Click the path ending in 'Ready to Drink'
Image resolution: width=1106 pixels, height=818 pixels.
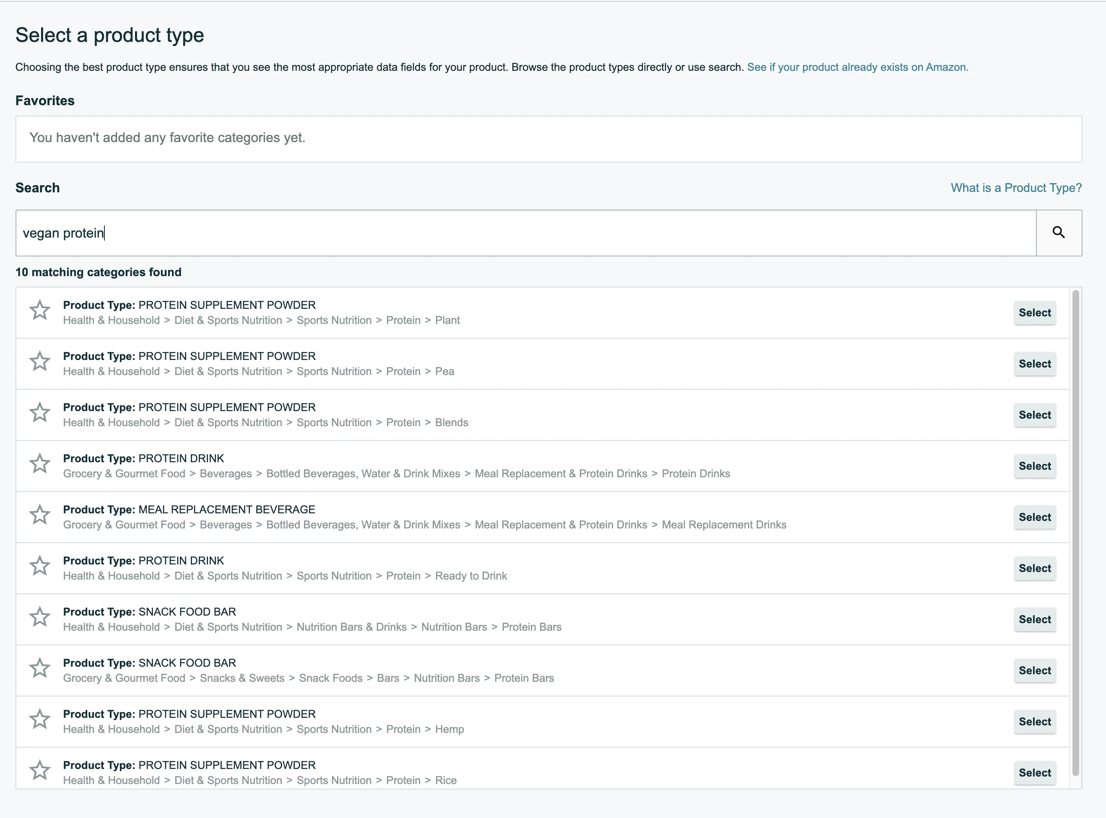click(x=285, y=576)
